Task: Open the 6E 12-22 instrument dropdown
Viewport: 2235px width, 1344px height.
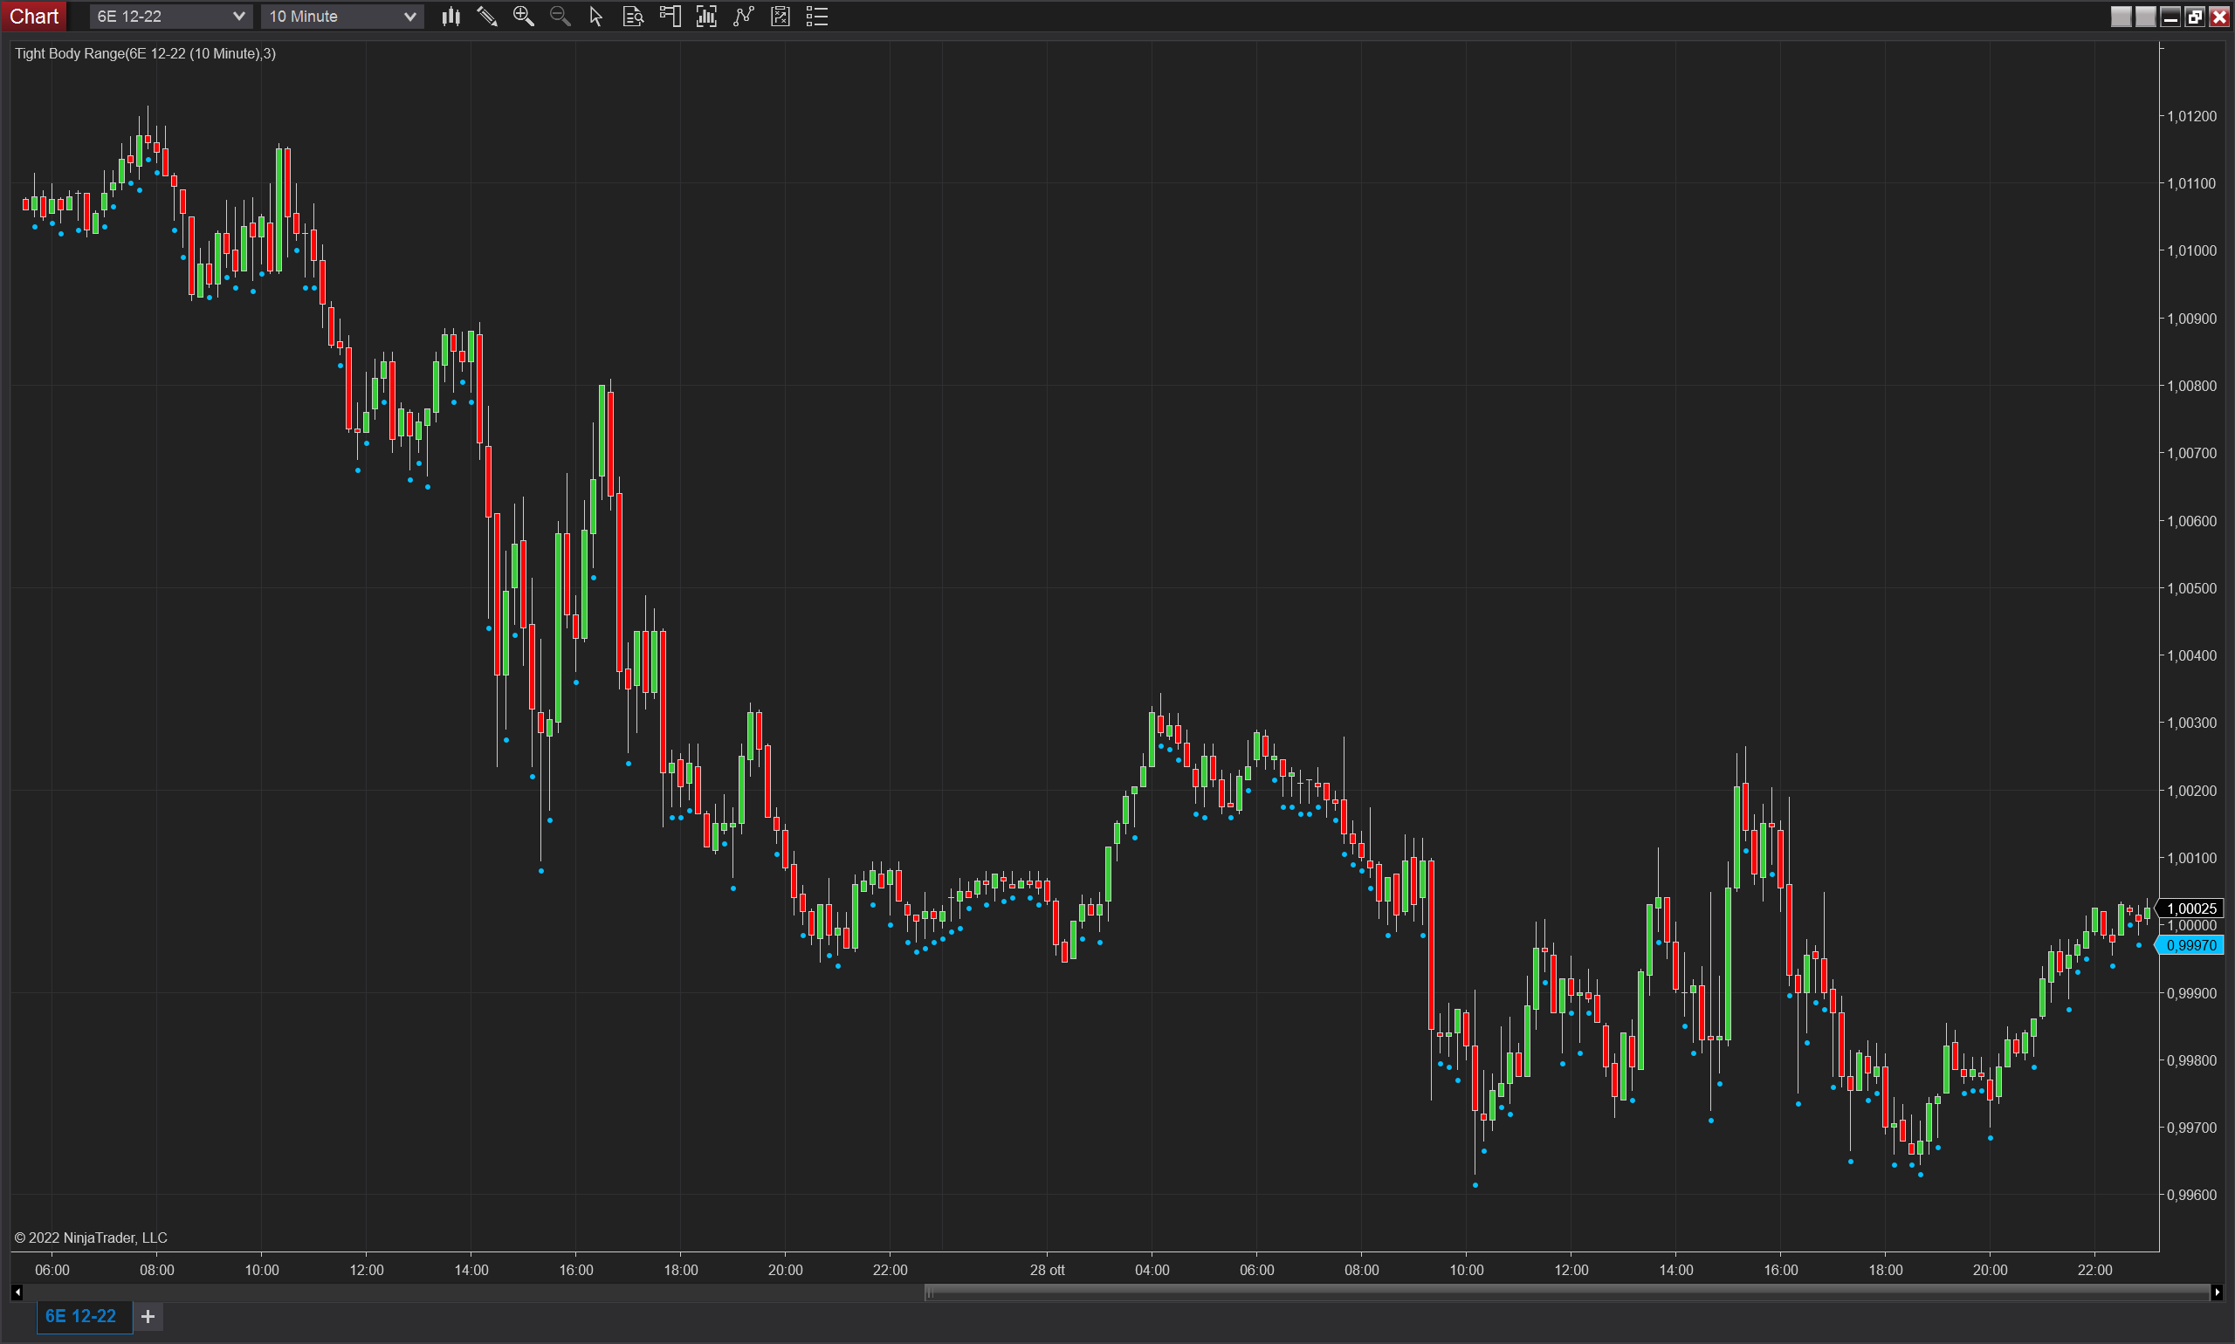Action: click(x=170, y=17)
